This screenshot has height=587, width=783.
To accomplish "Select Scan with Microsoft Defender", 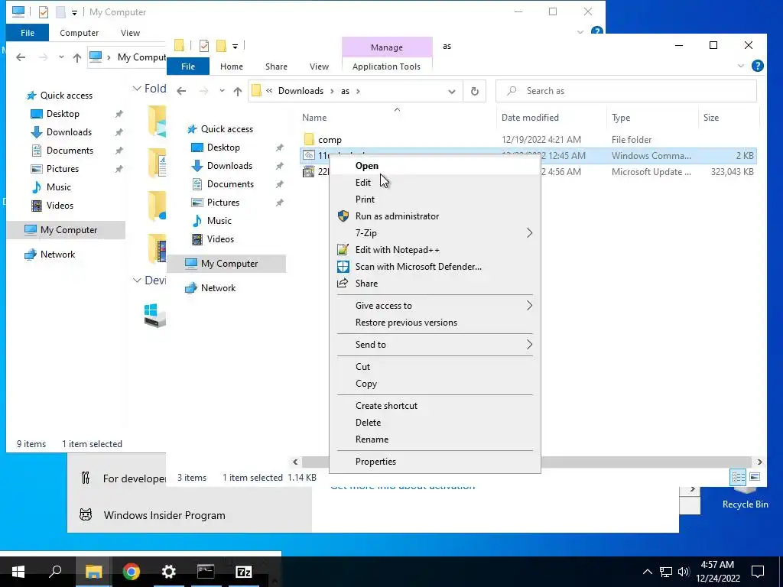I will coord(435,267).
